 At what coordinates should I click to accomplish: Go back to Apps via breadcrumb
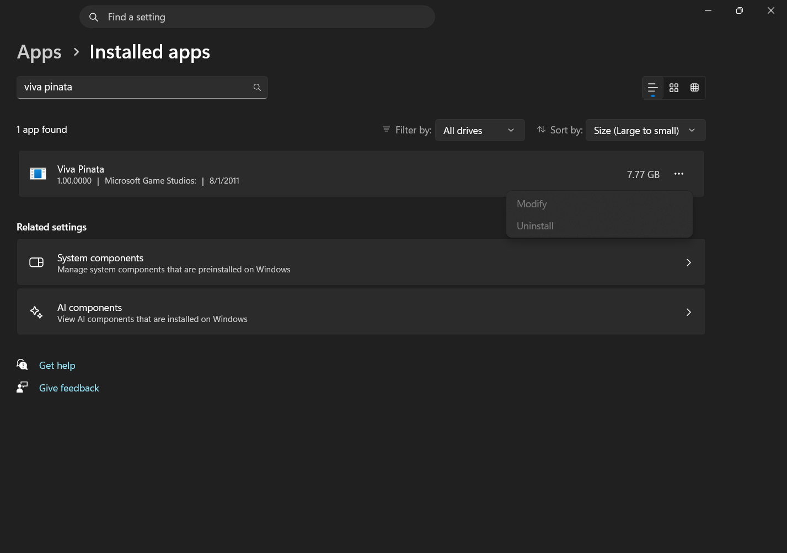39,52
